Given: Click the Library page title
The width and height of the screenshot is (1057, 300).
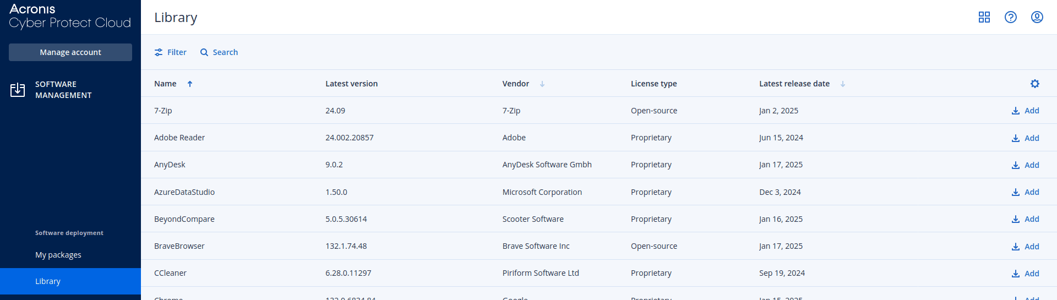Looking at the screenshot, I should click(x=176, y=18).
